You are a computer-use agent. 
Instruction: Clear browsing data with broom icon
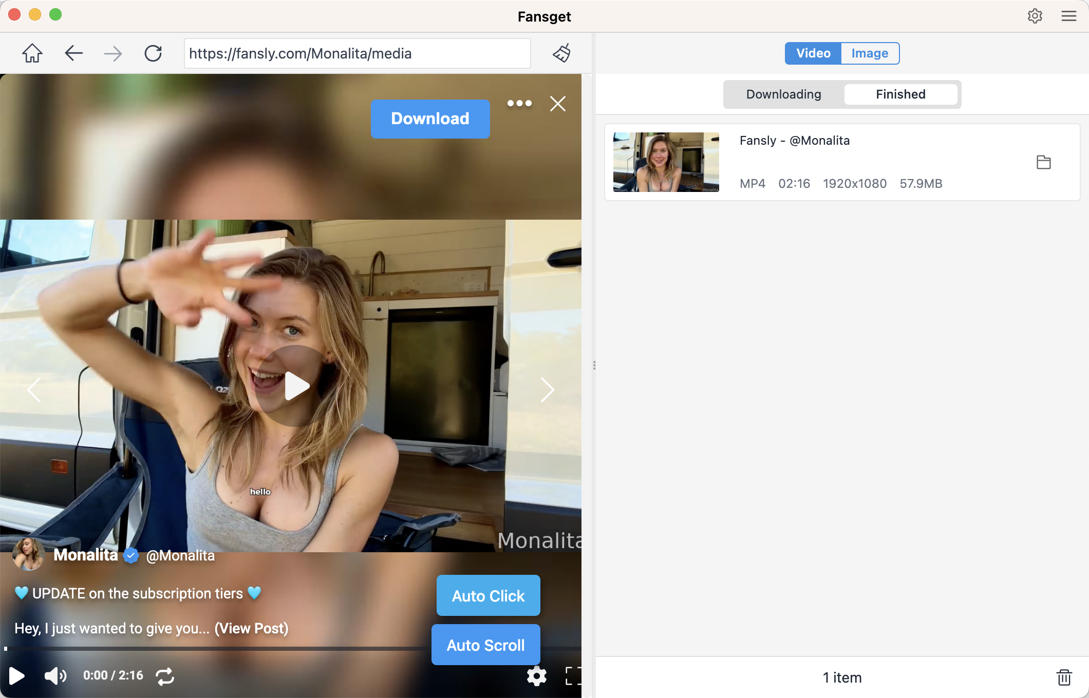pos(562,53)
